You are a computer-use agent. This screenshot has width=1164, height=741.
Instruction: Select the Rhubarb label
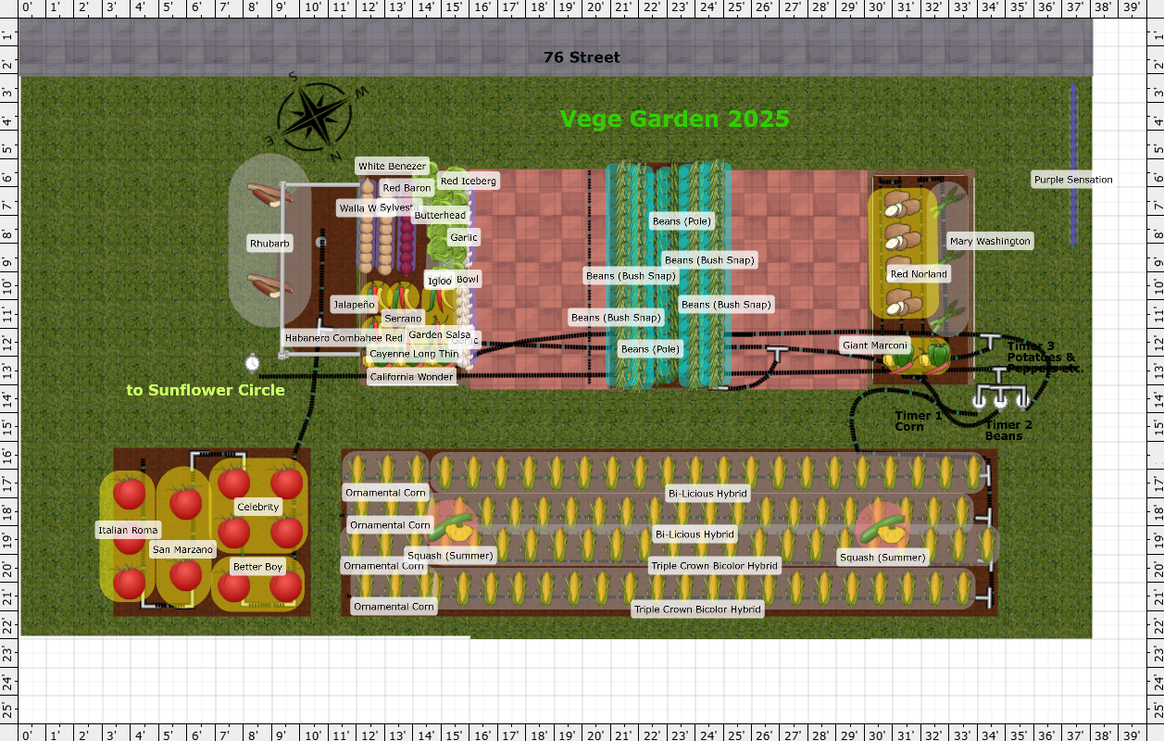coord(269,244)
